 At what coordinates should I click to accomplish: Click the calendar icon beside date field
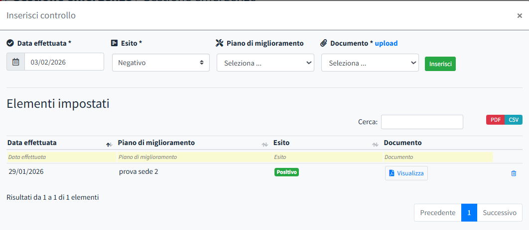tap(15, 62)
